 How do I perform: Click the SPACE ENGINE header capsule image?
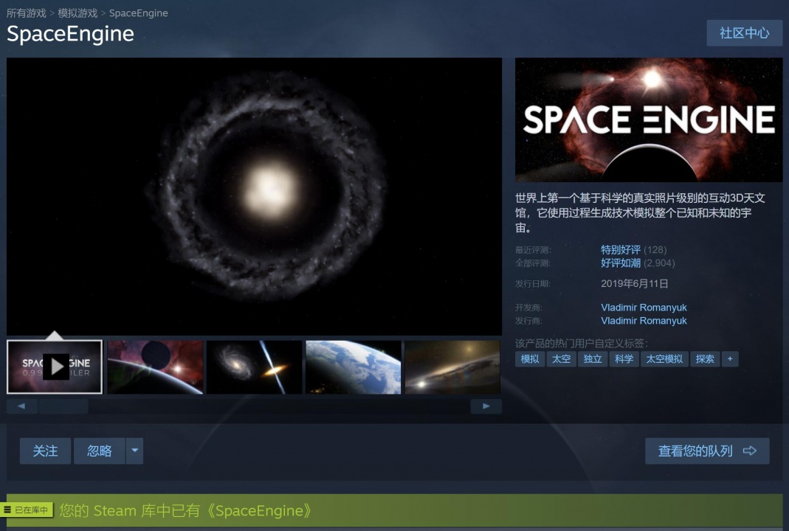(649, 119)
